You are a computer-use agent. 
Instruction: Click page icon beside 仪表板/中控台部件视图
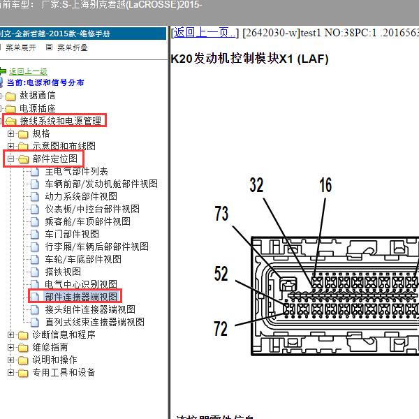point(35,209)
